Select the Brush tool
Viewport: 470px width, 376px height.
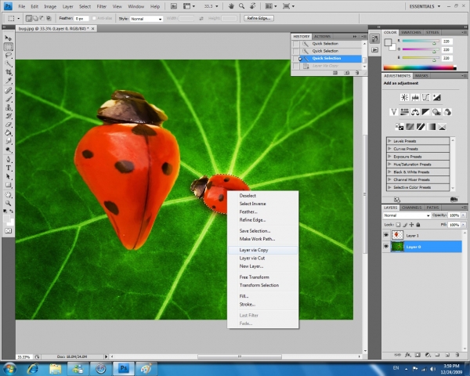pos(8,99)
